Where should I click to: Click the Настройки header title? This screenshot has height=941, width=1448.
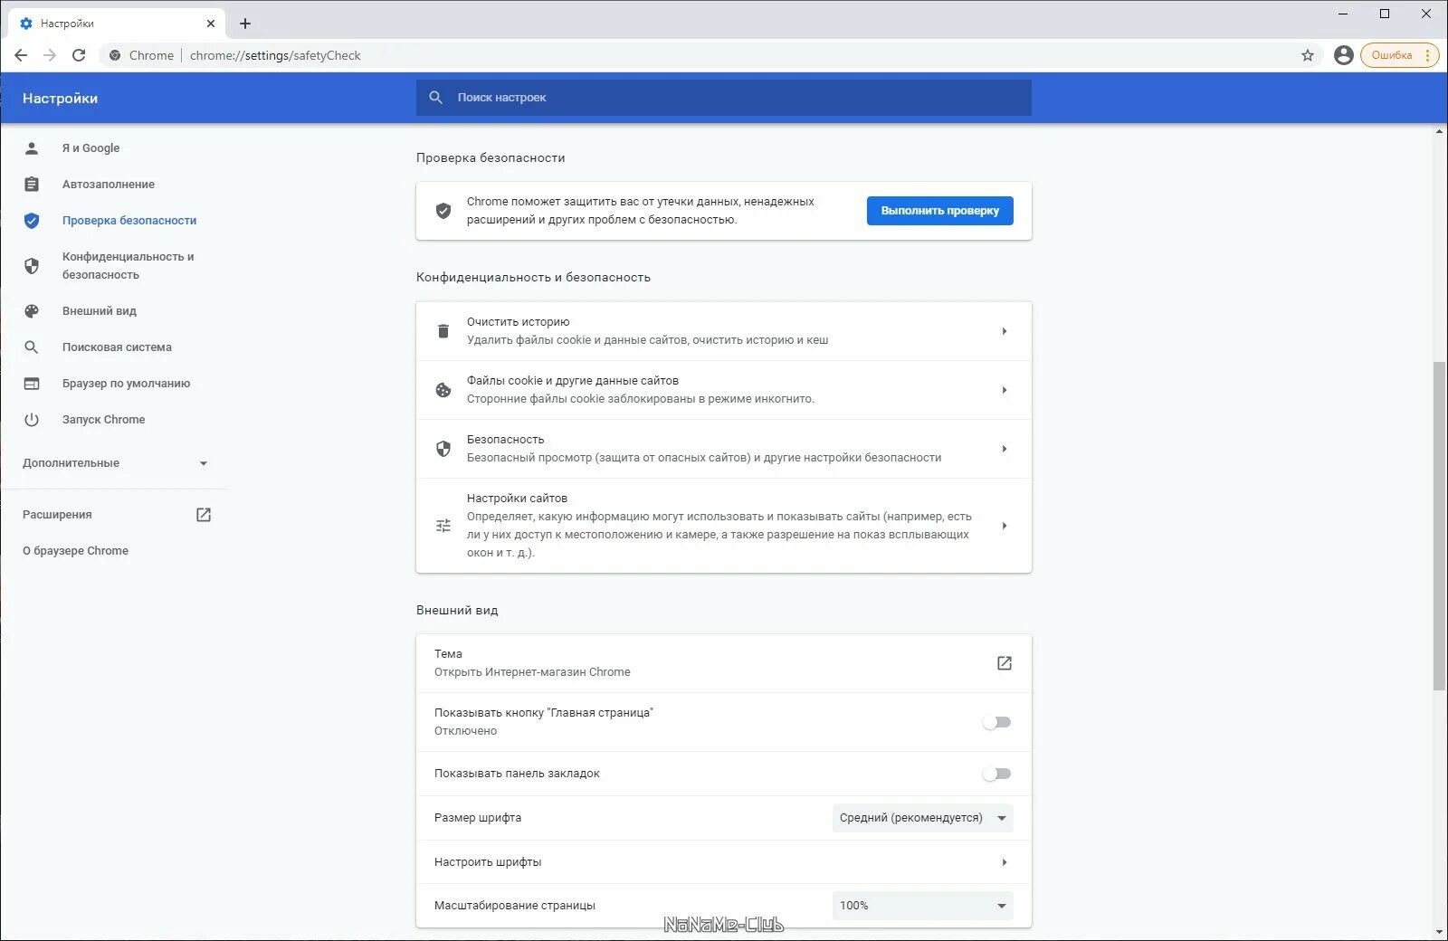pyautogui.click(x=60, y=99)
